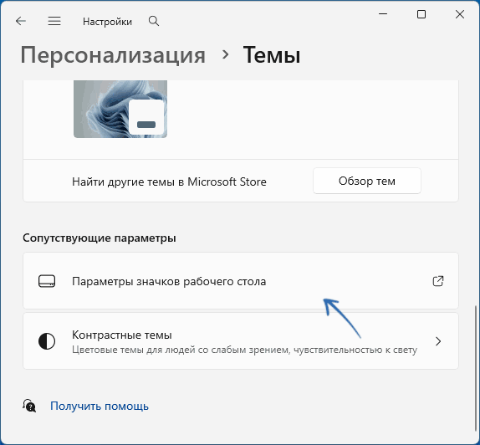
Task: Expand Контрастные темы using the right chevron
Action: click(438, 341)
